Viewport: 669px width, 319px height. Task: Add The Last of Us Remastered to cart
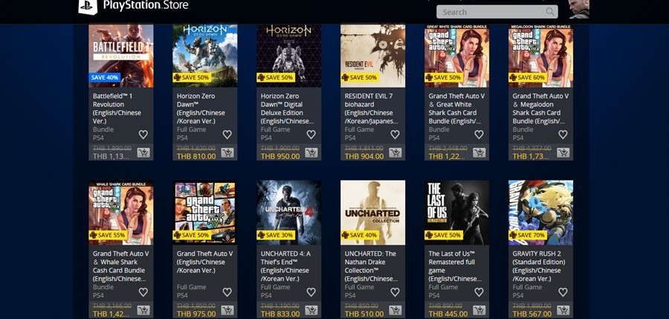pyautogui.click(x=479, y=310)
